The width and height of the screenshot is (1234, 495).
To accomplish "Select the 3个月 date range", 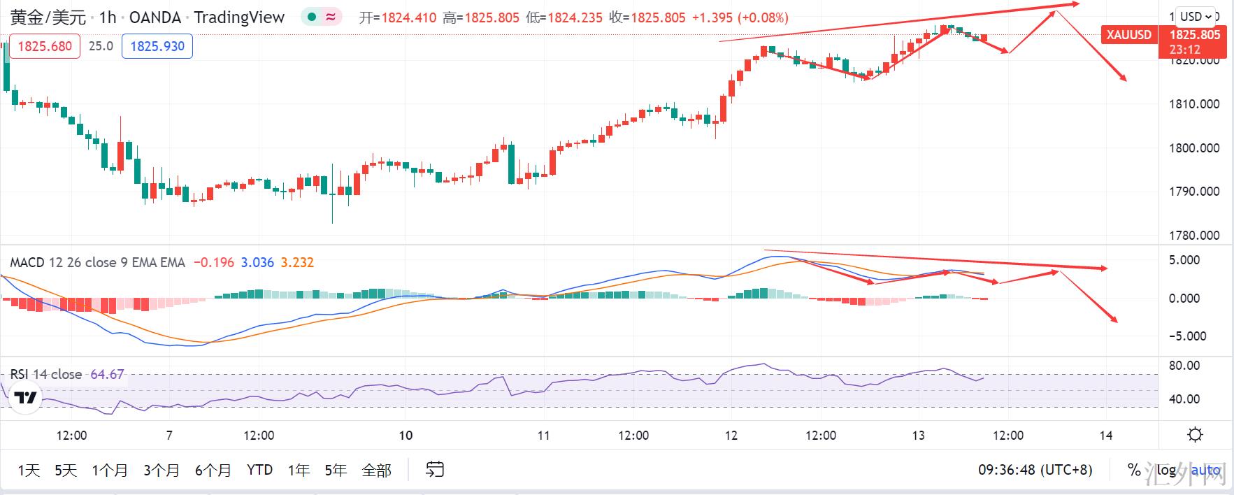I will pos(161,471).
